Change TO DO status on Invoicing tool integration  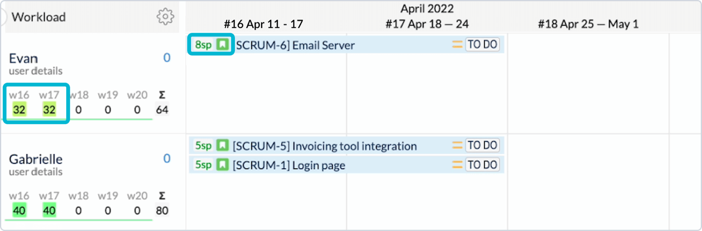[482, 145]
